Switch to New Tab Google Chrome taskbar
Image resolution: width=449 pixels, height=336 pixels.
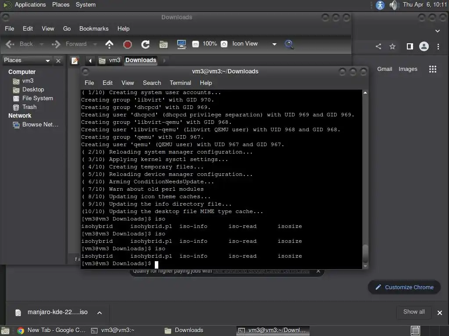pyautogui.click(x=52, y=331)
